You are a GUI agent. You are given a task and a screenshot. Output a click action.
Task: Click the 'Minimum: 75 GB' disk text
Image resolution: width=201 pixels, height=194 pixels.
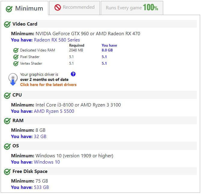tap(30, 181)
